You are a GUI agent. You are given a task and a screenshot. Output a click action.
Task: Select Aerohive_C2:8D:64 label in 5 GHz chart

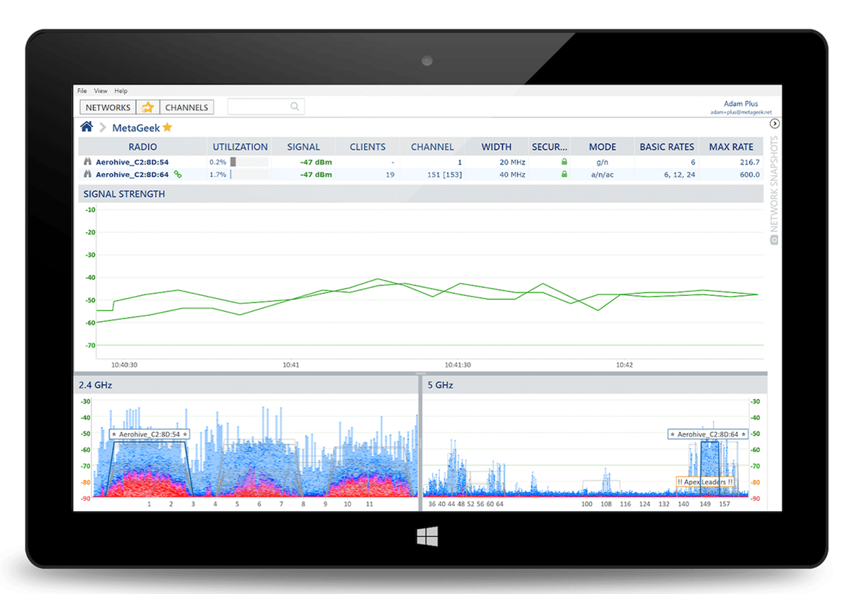pyautogui.click(x=708, y=434)
